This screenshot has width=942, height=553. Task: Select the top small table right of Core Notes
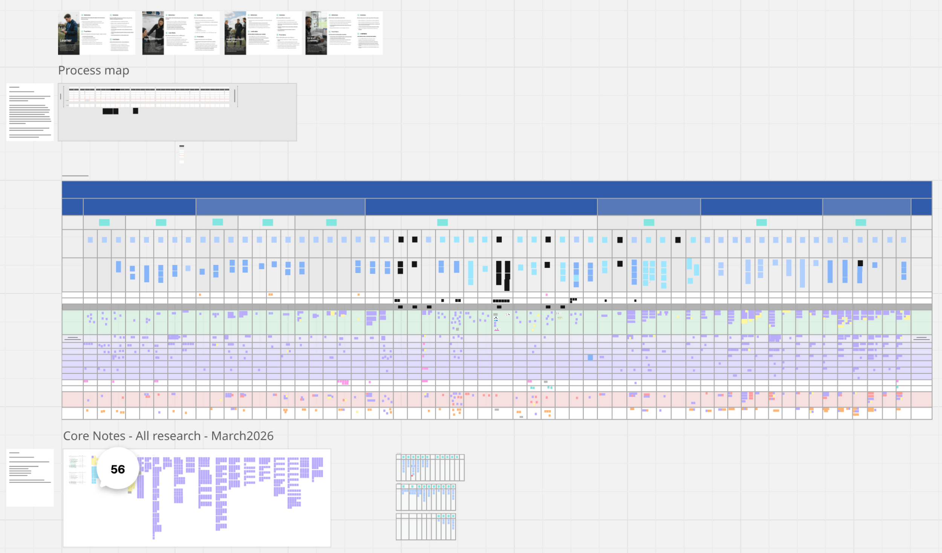coord(430,467)
